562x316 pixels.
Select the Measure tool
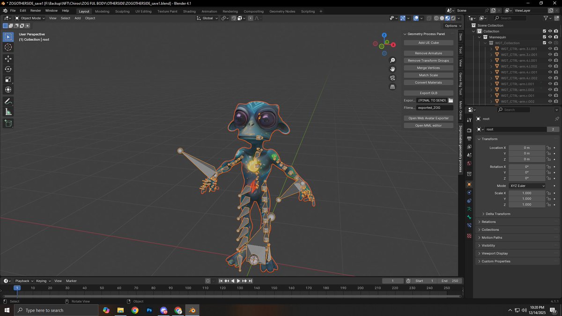(x=8, y=111)
